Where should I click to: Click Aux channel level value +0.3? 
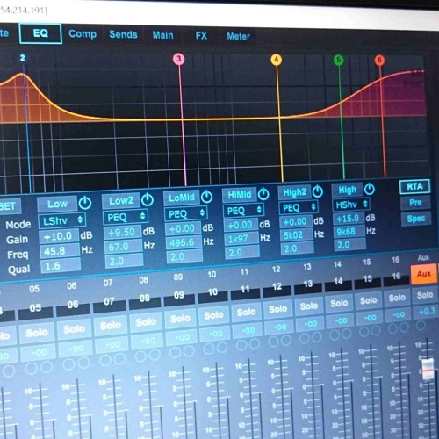click(x=426, y=311)
